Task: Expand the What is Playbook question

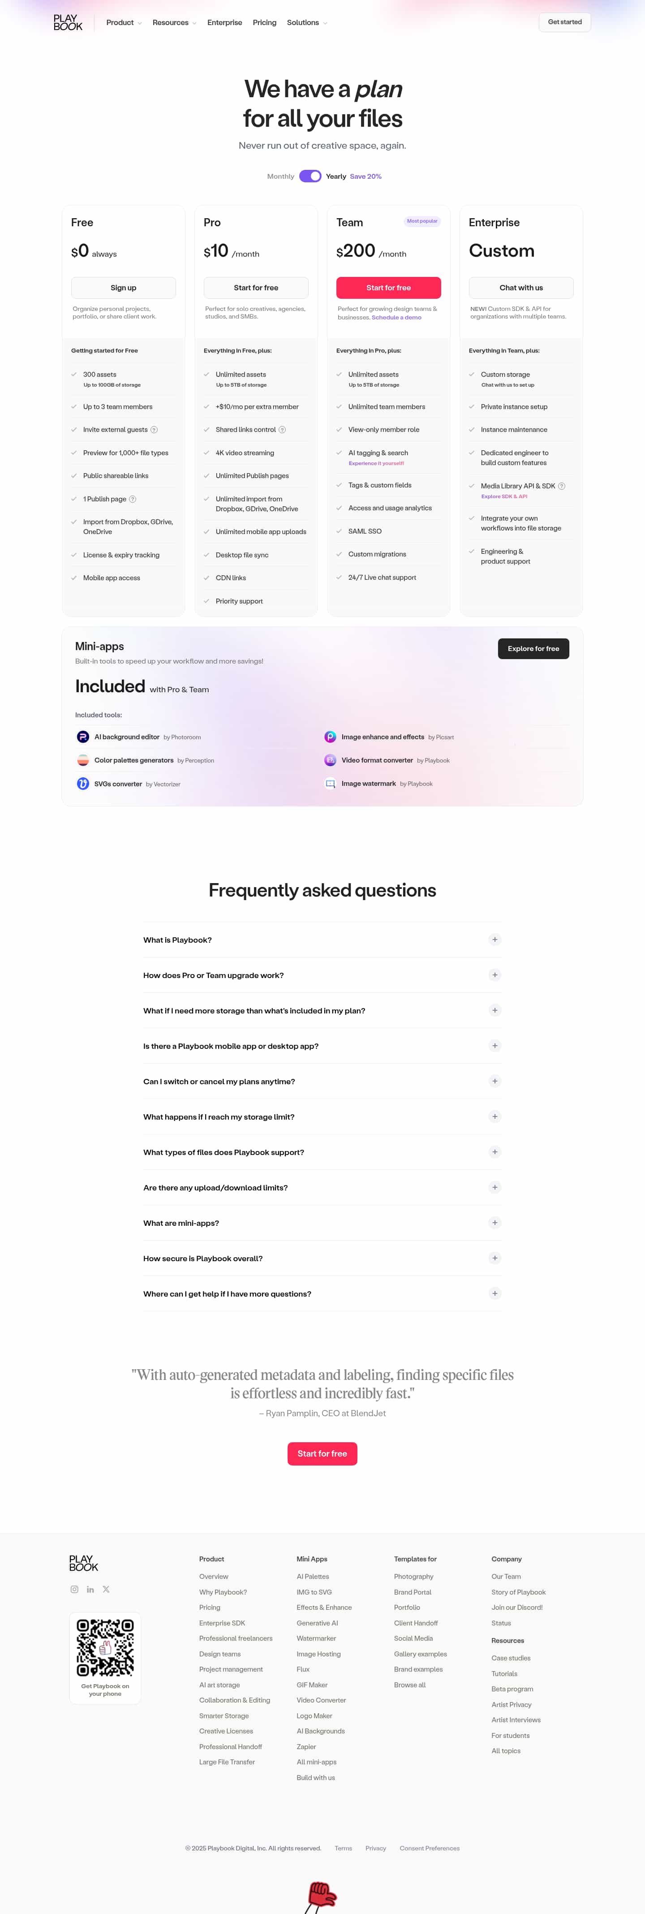Action: pos(494,939)
